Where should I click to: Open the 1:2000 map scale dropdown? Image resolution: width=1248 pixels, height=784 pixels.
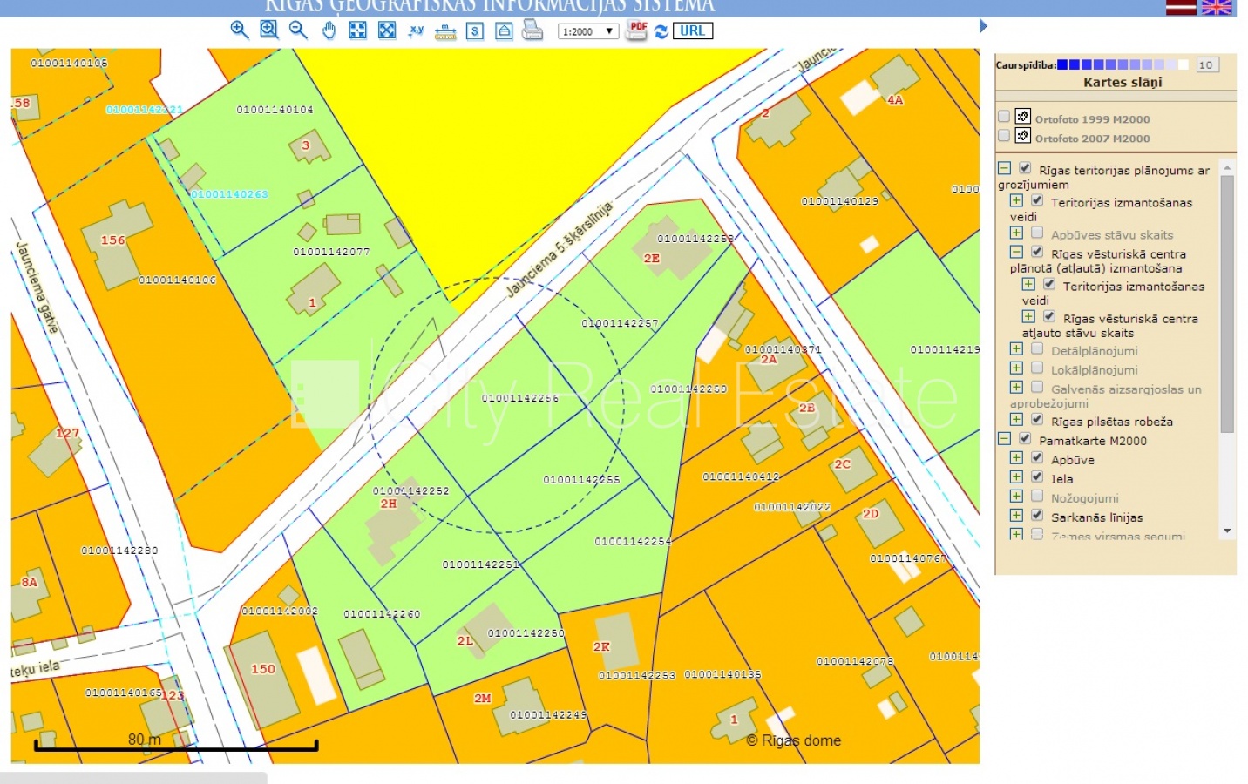(588, 31)
